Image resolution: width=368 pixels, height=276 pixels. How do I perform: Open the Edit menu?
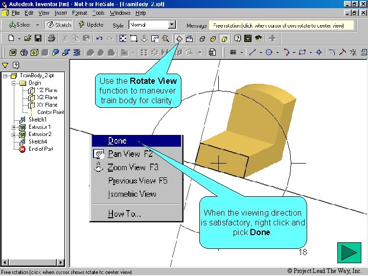(29, 13)
